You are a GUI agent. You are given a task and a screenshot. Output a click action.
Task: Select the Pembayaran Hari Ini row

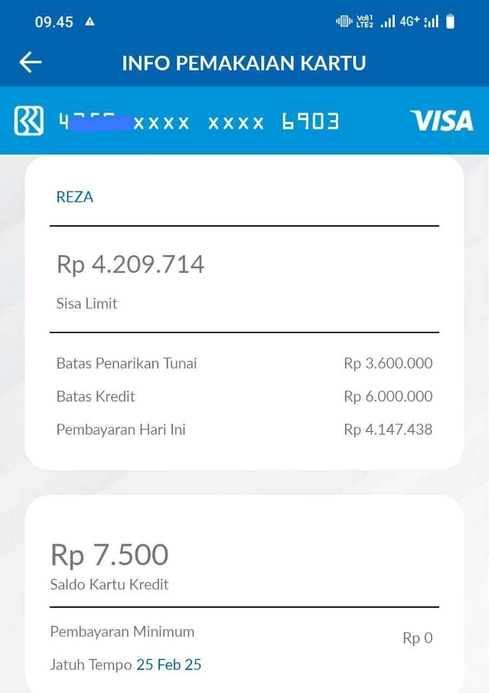[x=244, y=429]
